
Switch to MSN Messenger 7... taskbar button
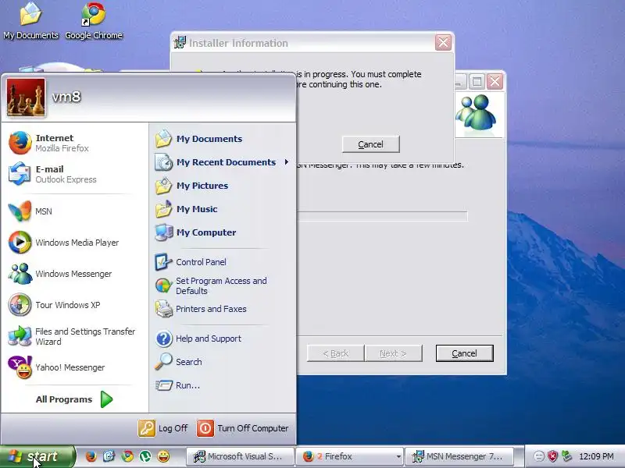click(x=458, y=456)
